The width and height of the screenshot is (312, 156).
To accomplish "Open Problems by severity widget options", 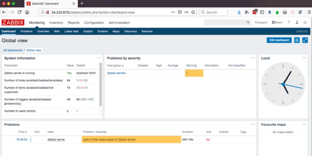I will [x=253, y=58].
